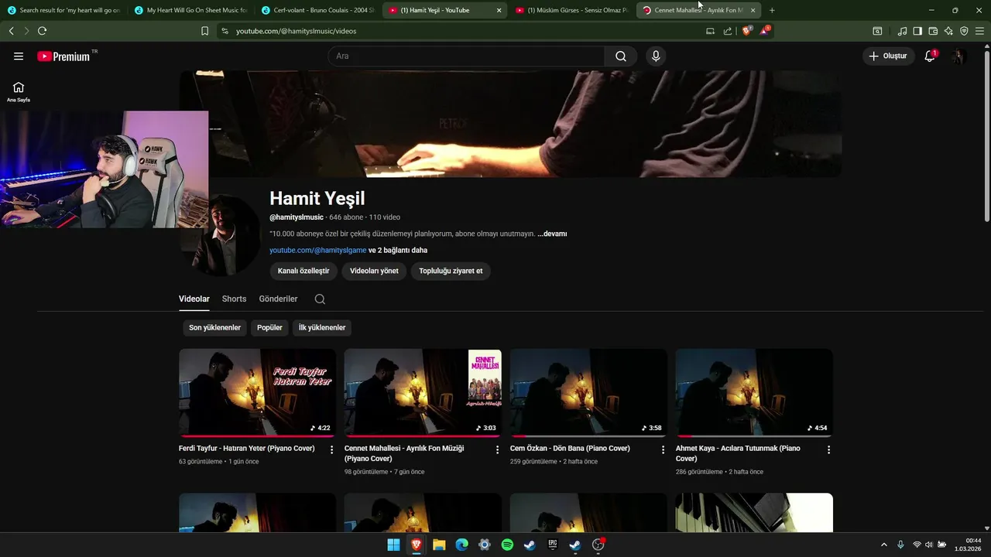Open more options for Ahmet Kaya video
This screenshot has height=557, width=991.
(x=828, y=449)
